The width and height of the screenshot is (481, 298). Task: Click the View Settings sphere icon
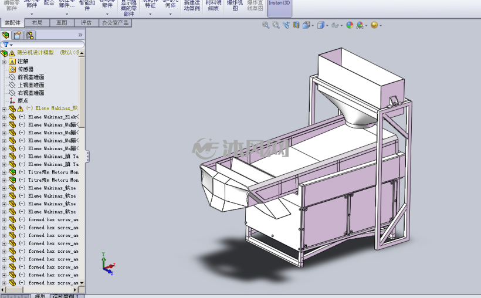point(374,25)
